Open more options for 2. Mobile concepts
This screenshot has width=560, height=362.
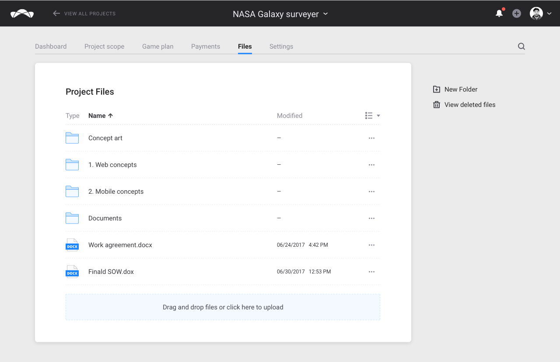click(x=371, y=192)
